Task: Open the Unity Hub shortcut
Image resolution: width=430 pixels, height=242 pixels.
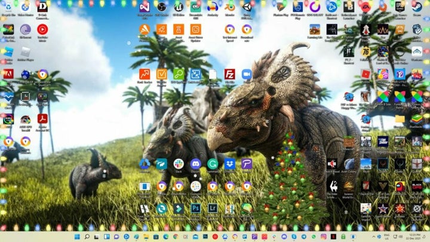Action: [x=247, y=7]
